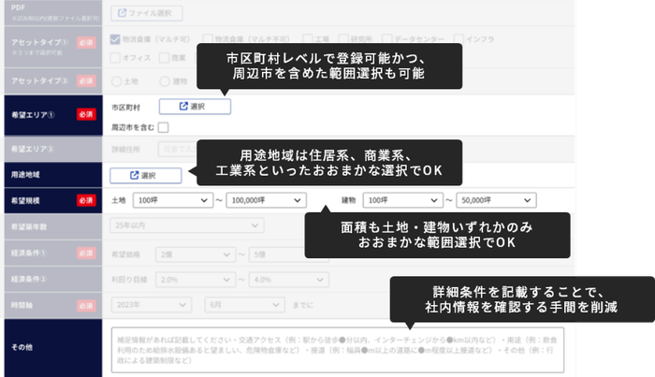Select the 土地 radio button
655x377 pixels.
coord(117,81)
